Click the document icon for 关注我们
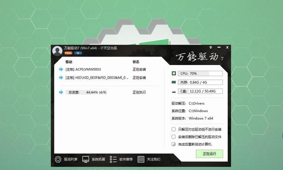283x170 pixels. click(141, 159)
